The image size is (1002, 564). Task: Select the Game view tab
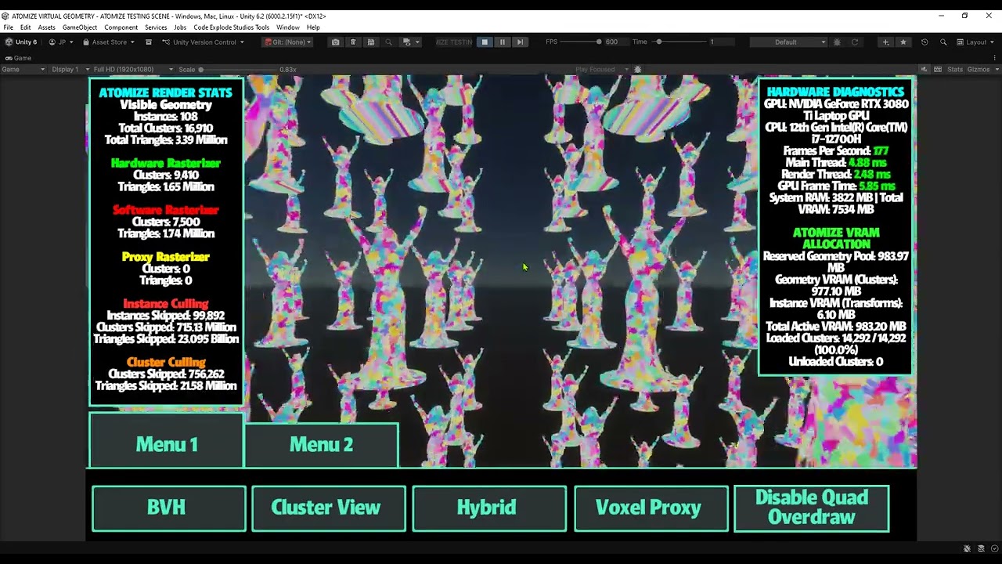tap(17, 58)
